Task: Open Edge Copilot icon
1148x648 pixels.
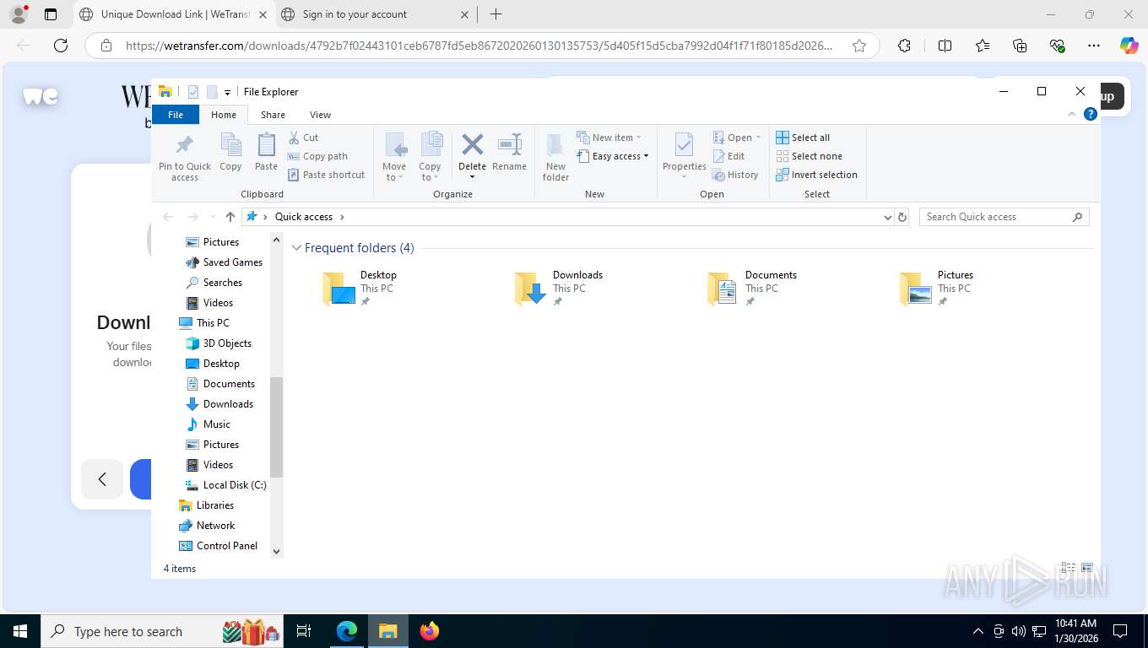Action: [1129, 46]
